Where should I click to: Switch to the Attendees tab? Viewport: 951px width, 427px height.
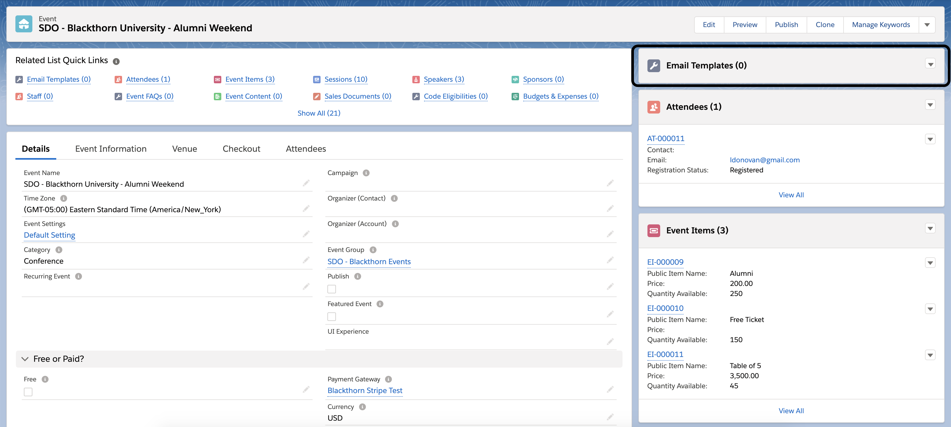click(x=306, y=149)
